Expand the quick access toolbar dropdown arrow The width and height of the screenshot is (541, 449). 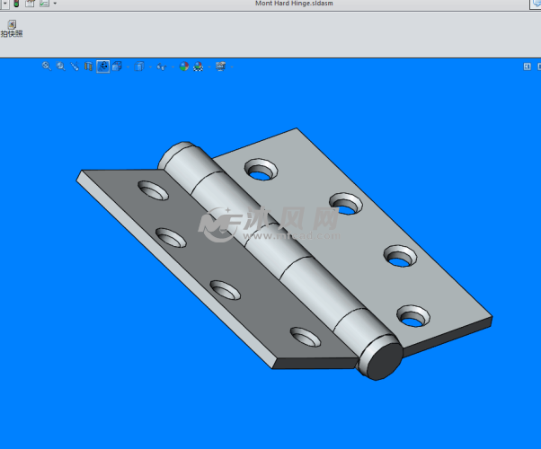pyautogui.click(x=55, y=4)
